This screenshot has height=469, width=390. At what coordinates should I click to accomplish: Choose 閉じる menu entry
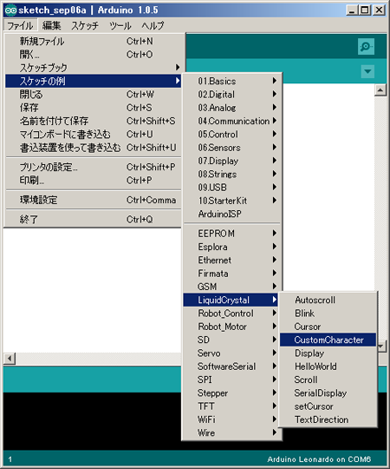pyautogui.click(x=93, y=94)
